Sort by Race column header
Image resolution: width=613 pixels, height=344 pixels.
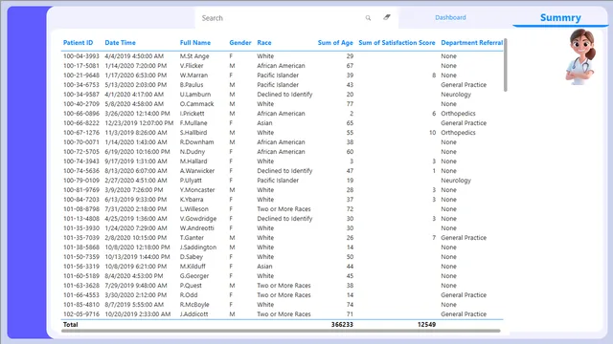click(264, 42)
